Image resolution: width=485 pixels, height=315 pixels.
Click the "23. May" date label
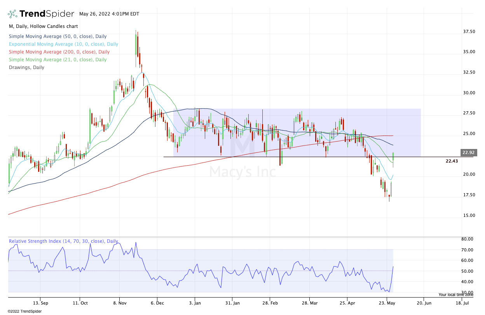[x=386, y=303]
